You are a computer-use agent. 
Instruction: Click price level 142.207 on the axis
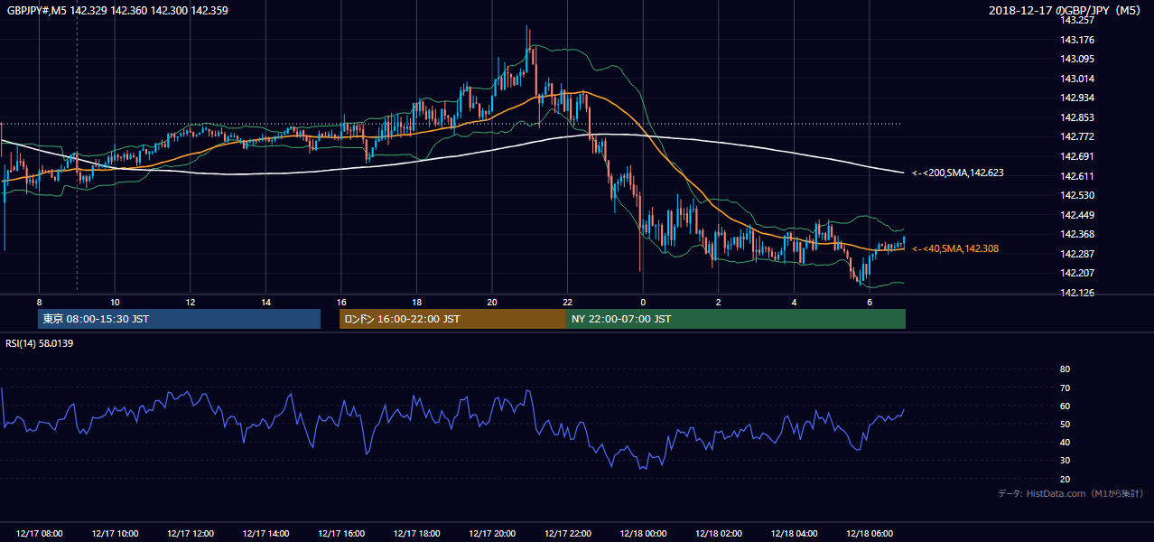(x=1077, y=273)
